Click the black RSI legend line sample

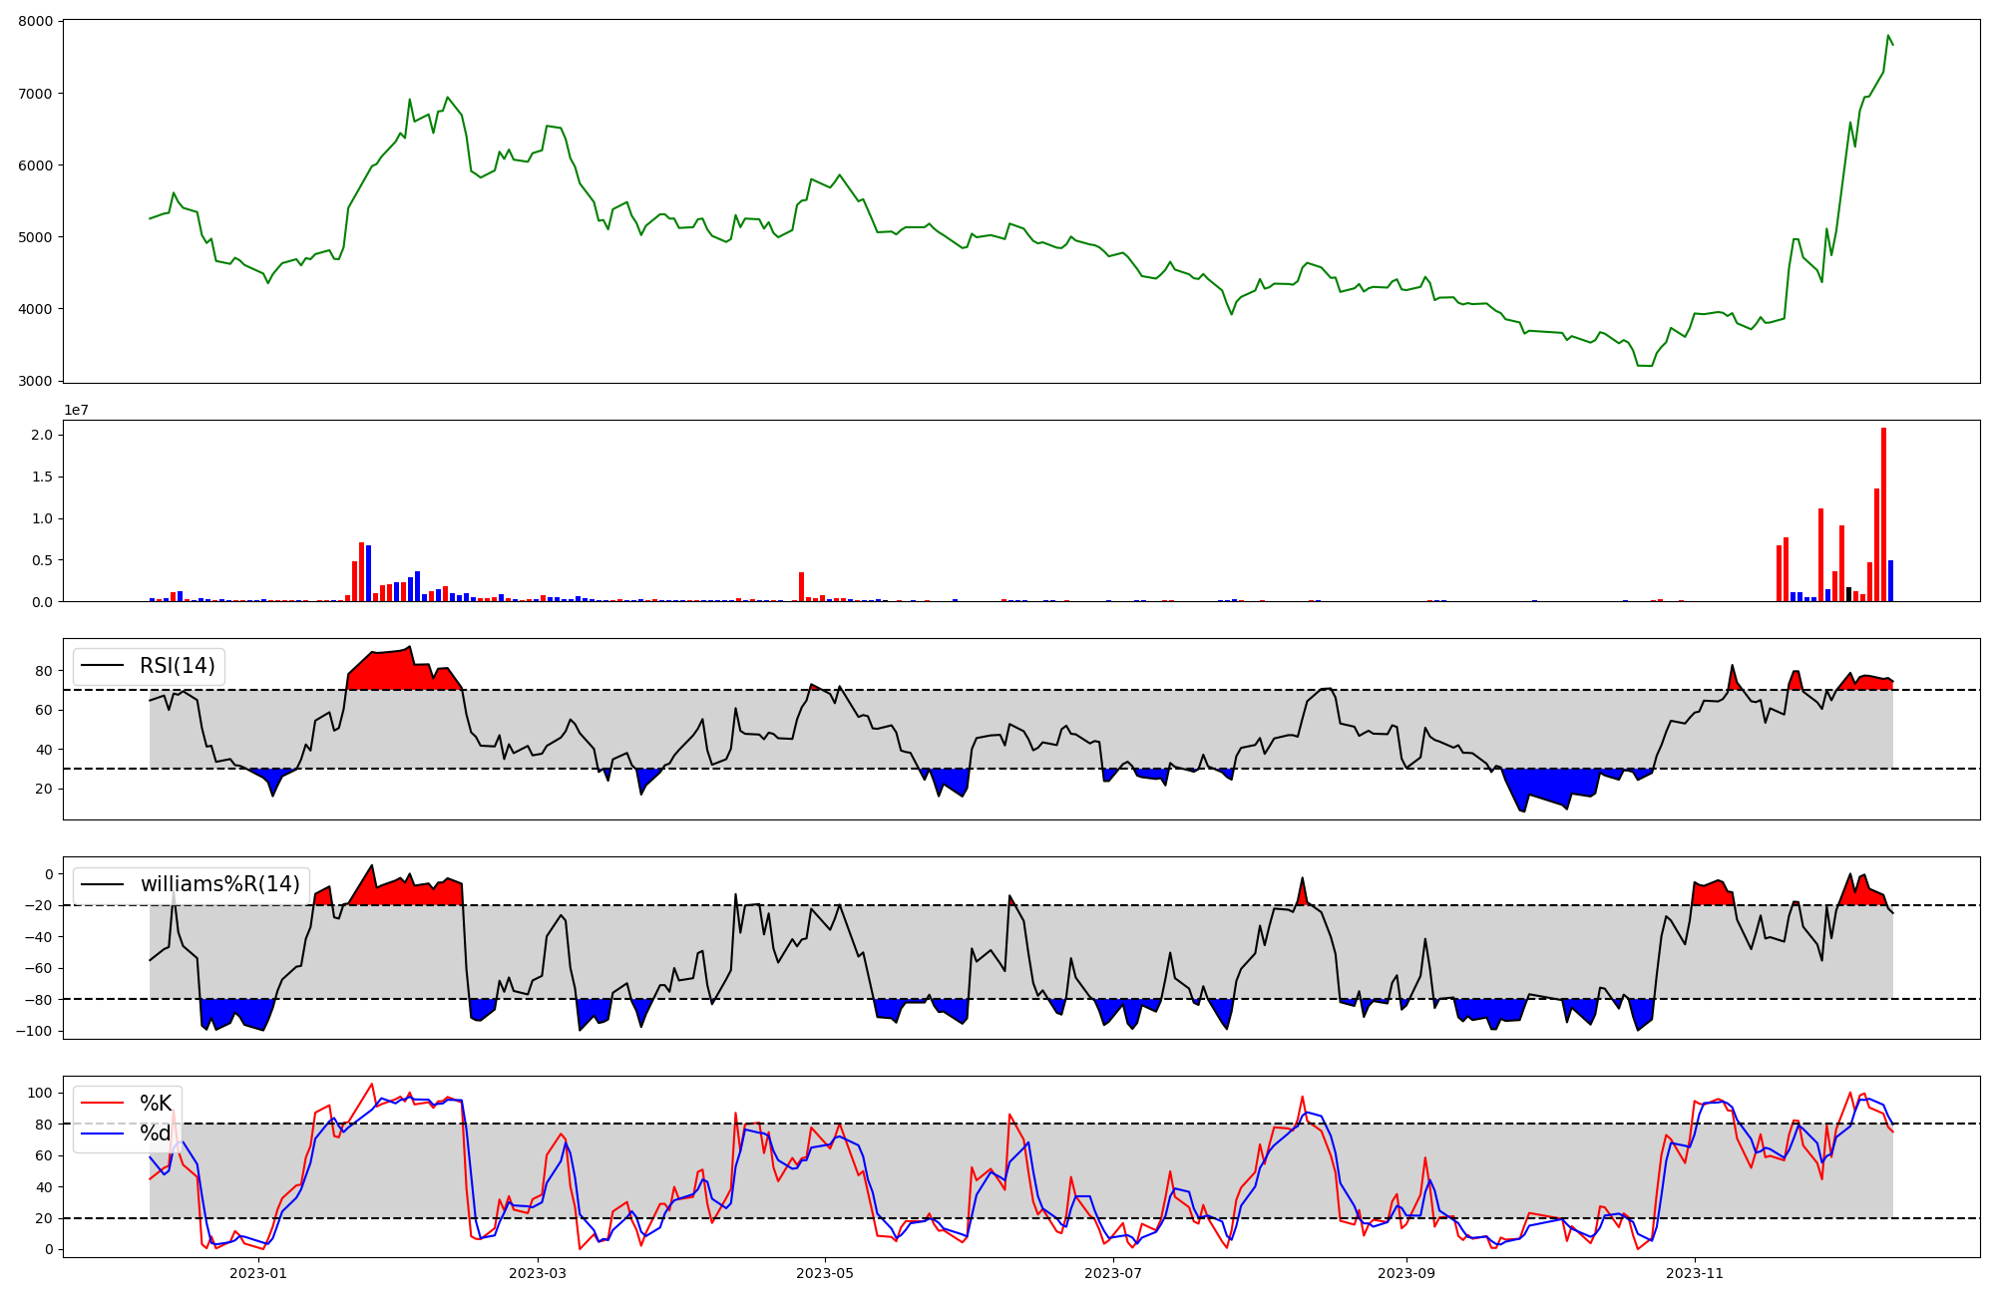pyautogui.click(x=103, y=666)
